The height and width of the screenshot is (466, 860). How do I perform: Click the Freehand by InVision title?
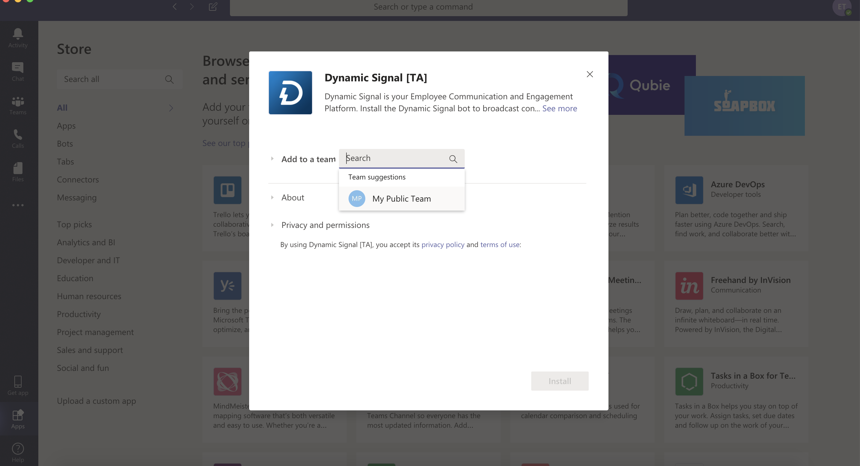coord(751,280)
